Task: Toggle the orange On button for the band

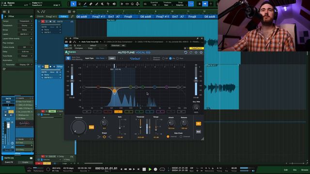Action: pyautogui.click(x=199, y=124)
